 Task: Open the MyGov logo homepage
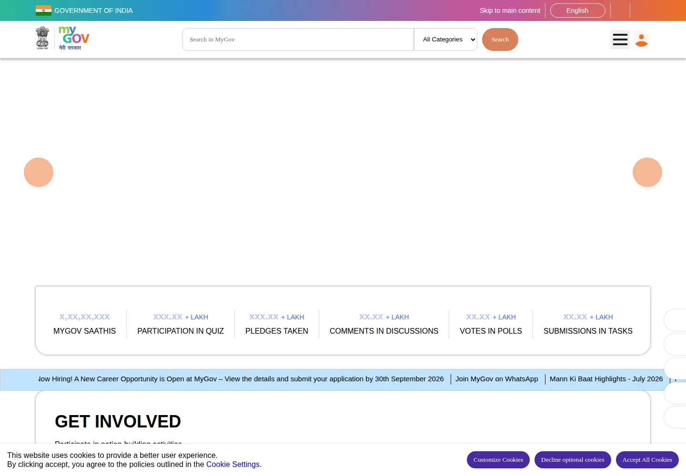(x=74, y=38)
